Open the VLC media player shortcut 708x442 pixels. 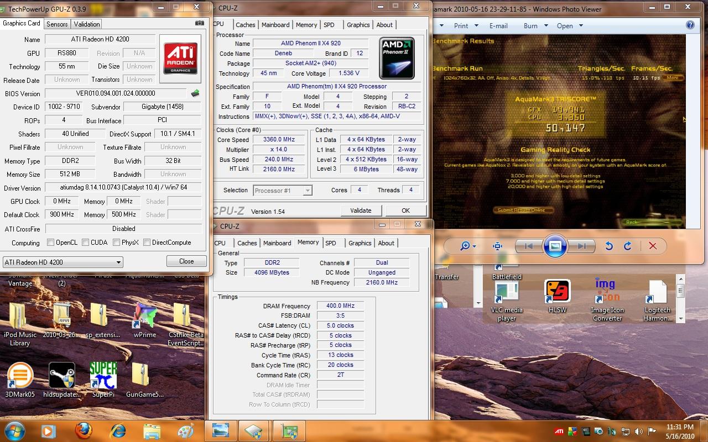tap(507, 301)
